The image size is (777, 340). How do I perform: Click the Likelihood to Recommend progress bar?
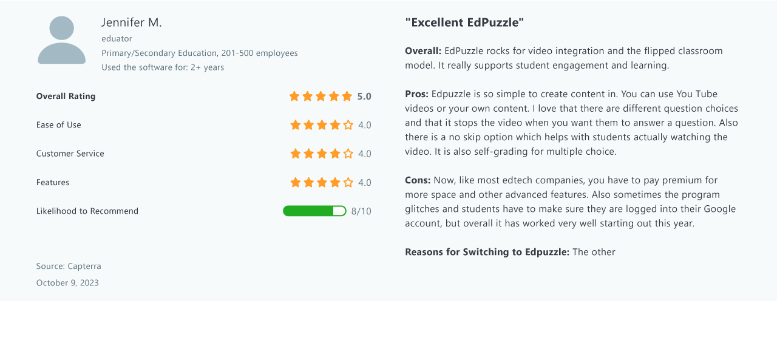[x=314, y=211]
